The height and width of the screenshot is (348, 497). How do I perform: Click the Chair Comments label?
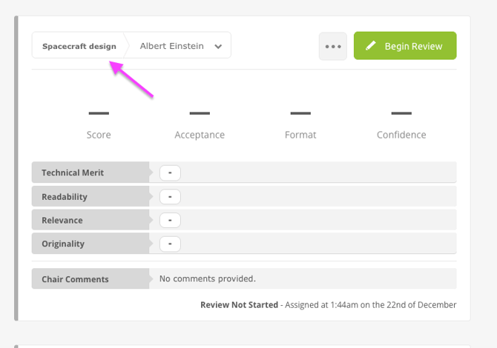(75, 279)
